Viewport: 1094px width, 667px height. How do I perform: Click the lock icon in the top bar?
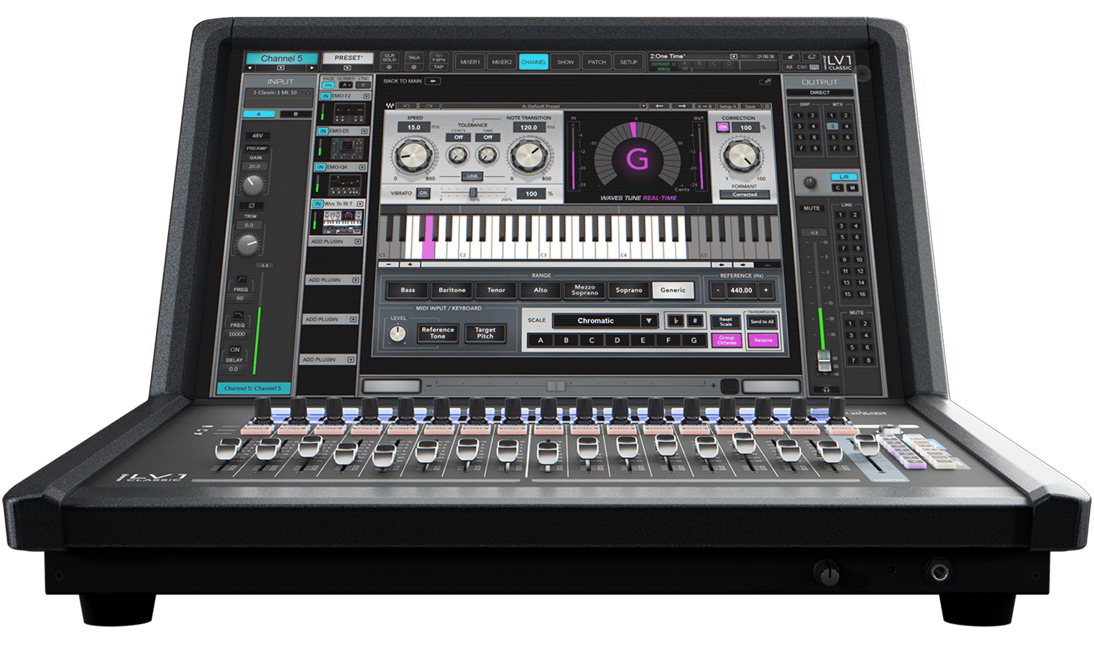pos(790,57)
